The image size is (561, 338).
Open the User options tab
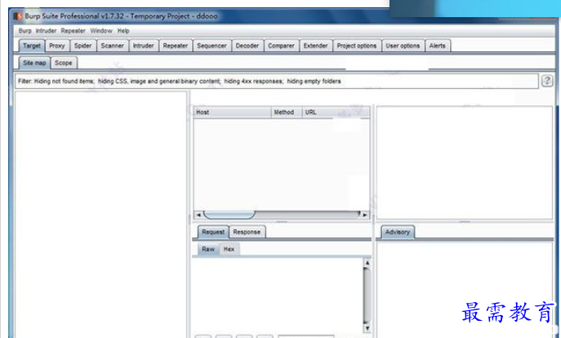click(x=403, y=46)
